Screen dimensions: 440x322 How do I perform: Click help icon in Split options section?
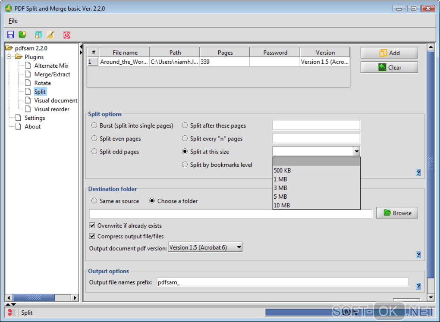pyautogui.click(x=418, y=172)
